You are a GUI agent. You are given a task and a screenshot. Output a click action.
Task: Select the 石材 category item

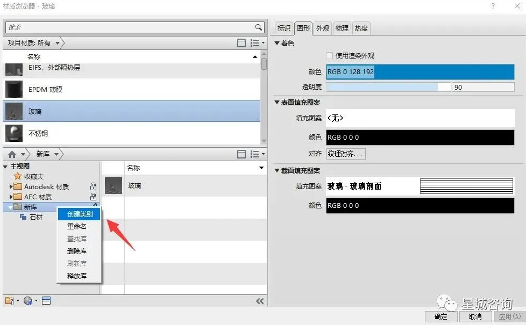[x=31, y=217]
